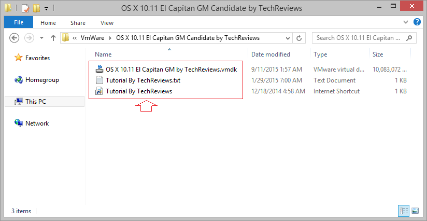Click the 10,083,072 size cell
The height and width of the screenshot is (221, 427).
390,70
